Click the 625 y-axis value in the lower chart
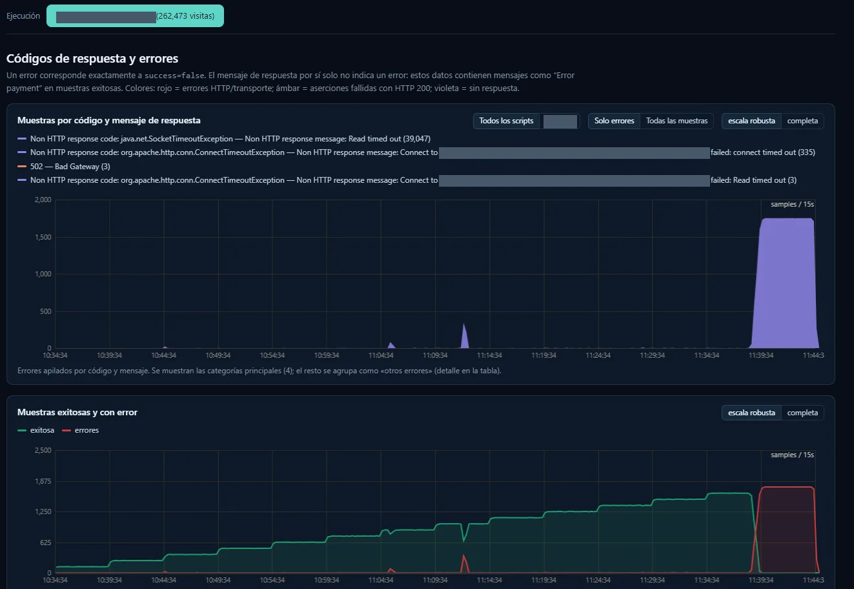The image size is (854, 589). 45,543
